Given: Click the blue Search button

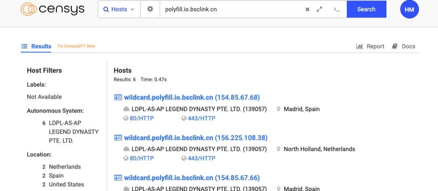Looking at the screenshot, I should [366, 9].
